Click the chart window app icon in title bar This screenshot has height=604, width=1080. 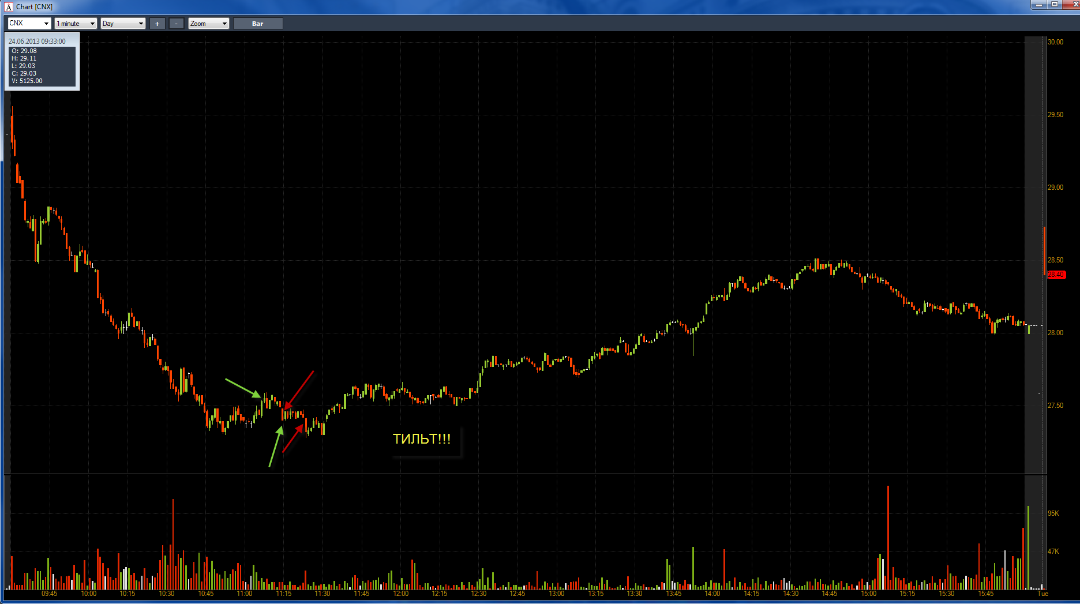[x=9, y=7]
